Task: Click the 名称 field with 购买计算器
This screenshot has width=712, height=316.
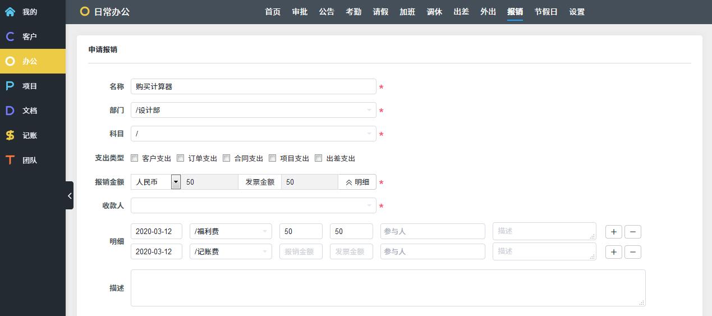Action: [253, 86]
